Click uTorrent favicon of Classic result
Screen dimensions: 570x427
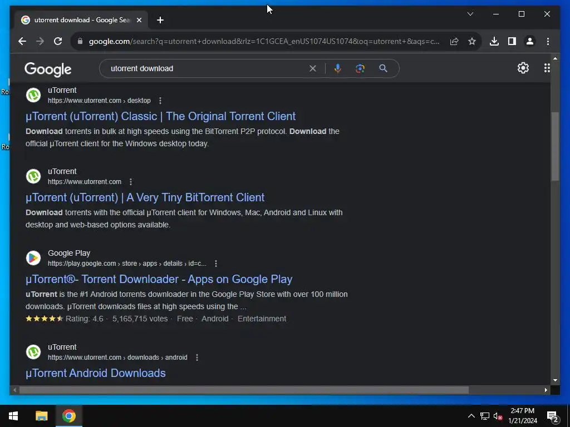tap(33, 96)
